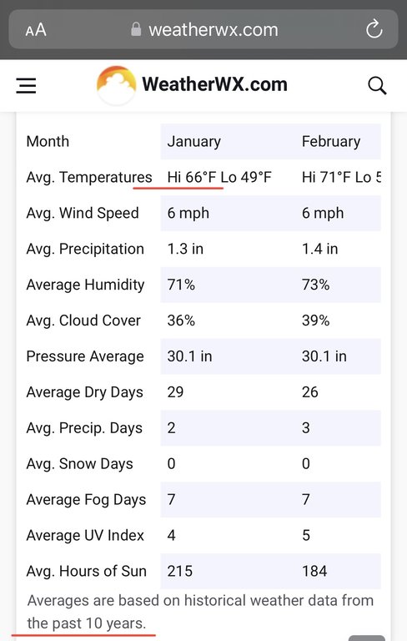Select January 215 hours of sun
407x641 pixels.
(x=180, y=571)
